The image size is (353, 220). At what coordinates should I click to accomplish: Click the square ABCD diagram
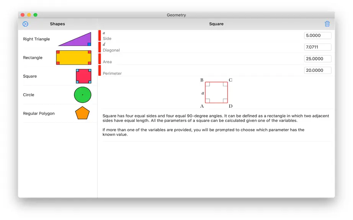[x=216, y=93]
